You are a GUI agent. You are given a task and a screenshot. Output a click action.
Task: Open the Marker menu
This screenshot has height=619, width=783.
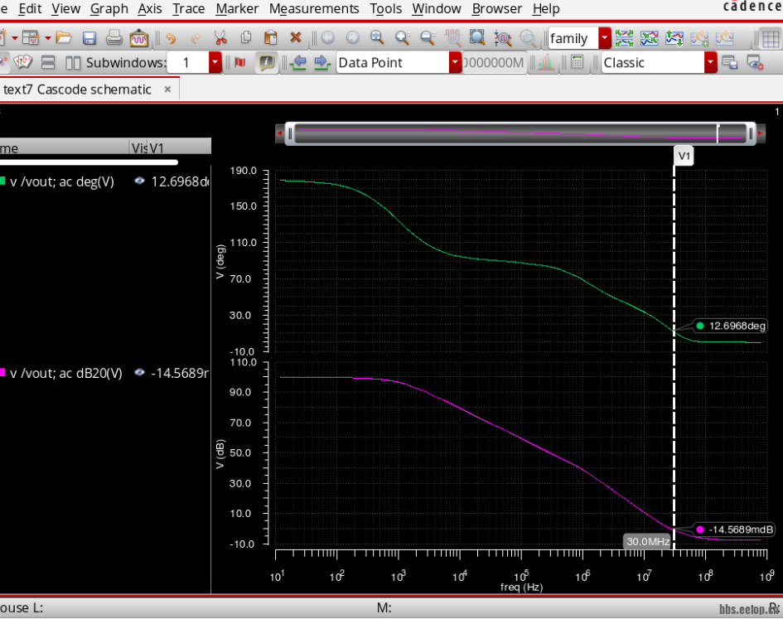(237, 8)
